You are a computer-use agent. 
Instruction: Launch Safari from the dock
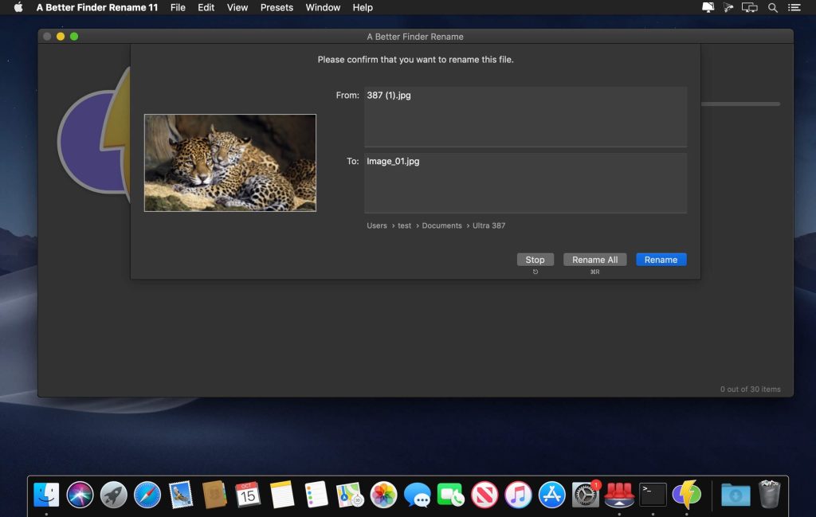click(x=147, y=495)
